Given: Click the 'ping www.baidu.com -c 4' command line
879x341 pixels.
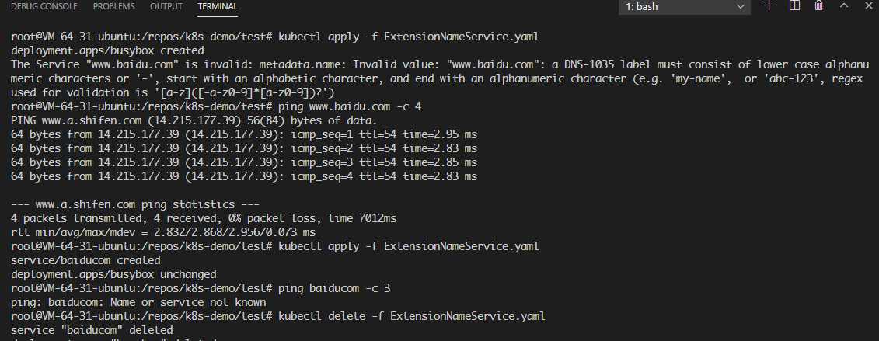Looking at the screenshot, I should [350, 106].
